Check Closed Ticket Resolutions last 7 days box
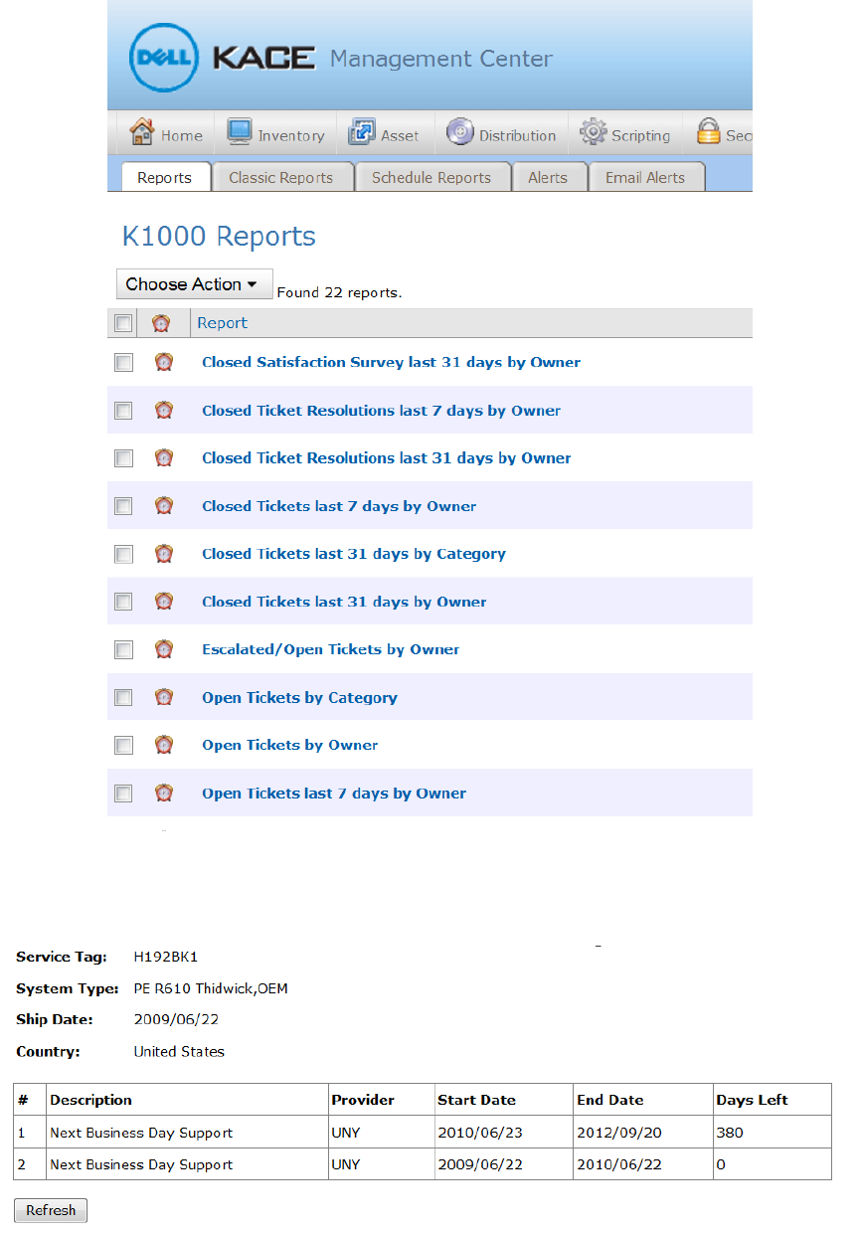 pyautogui.click(x=123, y=411)
